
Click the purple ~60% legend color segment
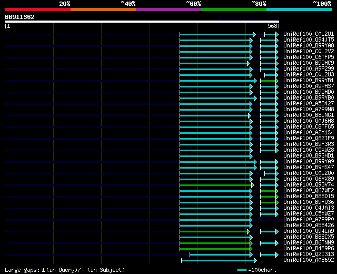pyautogui.click(x=168, y=9)
